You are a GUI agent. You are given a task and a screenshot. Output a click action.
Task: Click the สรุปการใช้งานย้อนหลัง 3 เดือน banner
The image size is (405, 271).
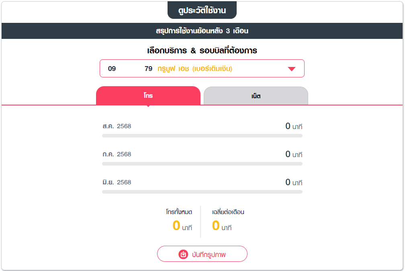[x=202, y=31]
